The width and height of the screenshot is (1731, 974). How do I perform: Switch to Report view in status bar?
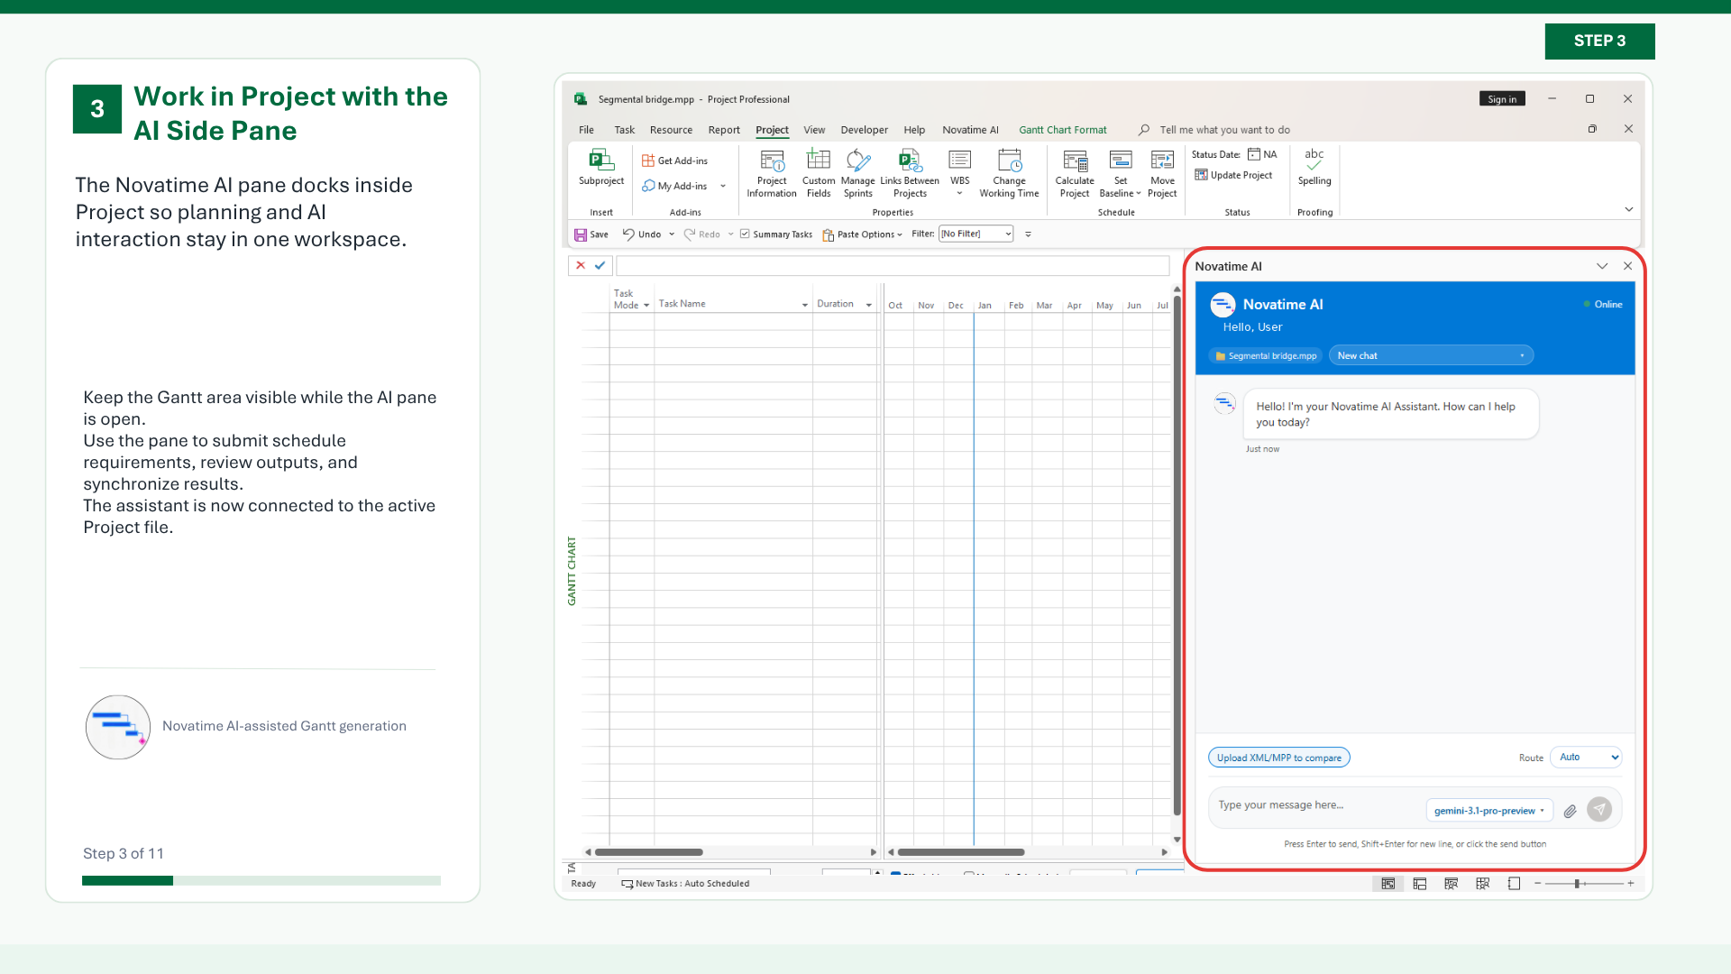[x=1515, y=884]
